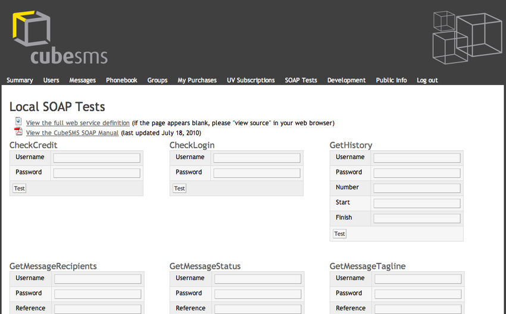Focus the CheckCredit Username field
506x314 pixels.
click(97, 158)
